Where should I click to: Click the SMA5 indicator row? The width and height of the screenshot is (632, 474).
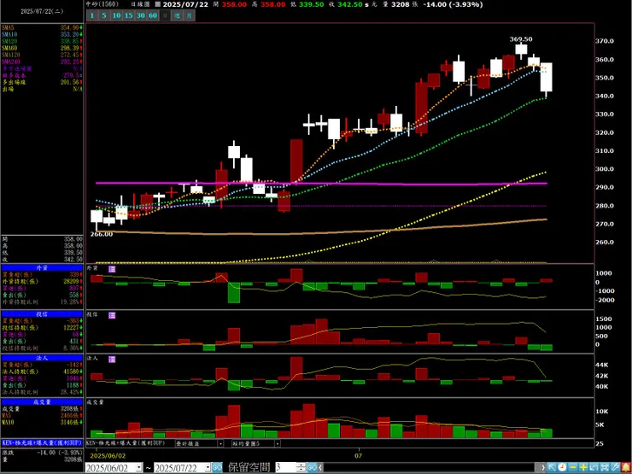(42, 27)
